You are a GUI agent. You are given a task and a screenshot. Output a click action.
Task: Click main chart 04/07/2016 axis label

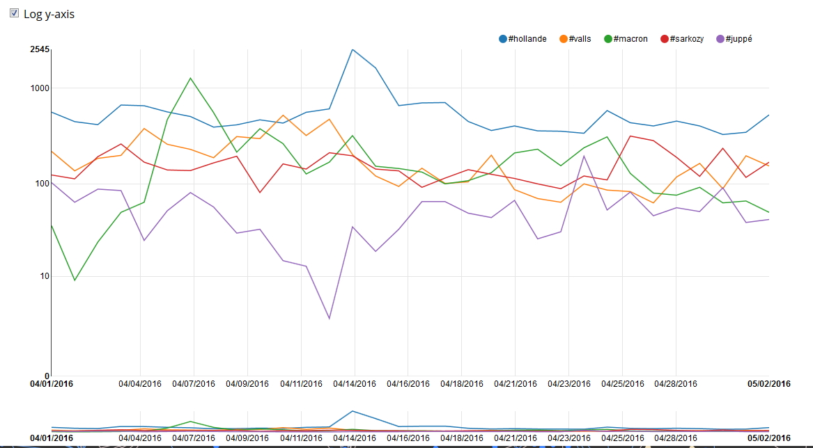194,384
